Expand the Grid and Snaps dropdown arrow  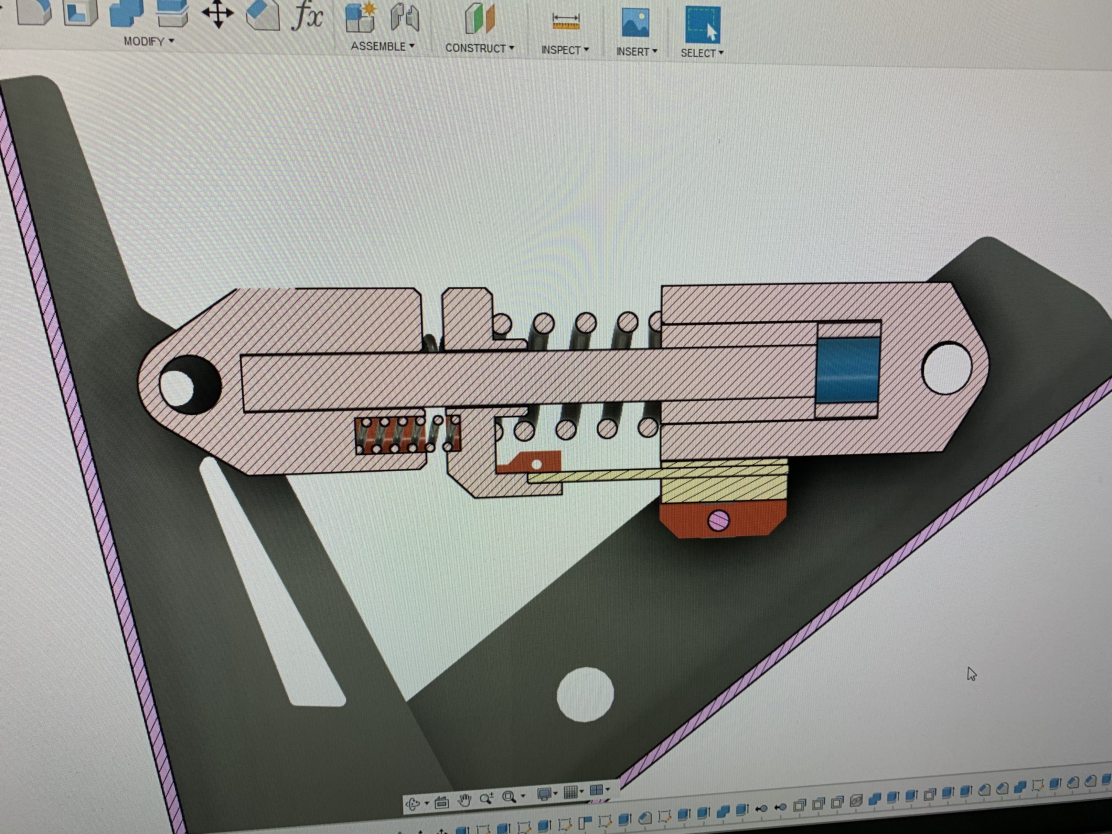[582, 791]
